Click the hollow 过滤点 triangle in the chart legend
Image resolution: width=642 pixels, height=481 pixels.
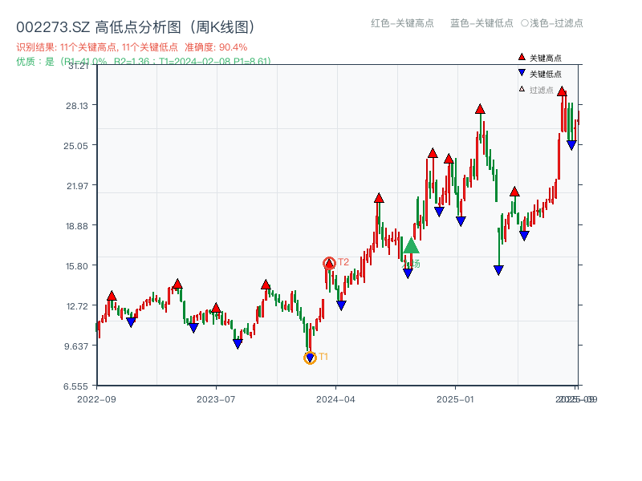pos(522,89)
